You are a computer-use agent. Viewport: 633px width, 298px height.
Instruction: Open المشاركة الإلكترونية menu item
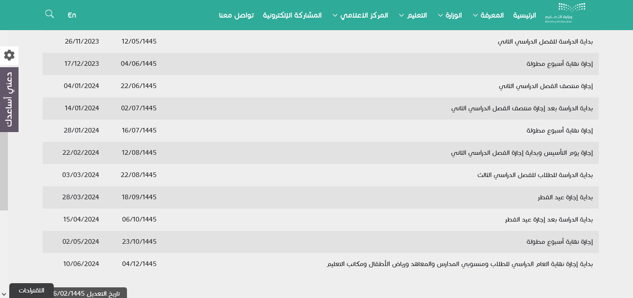(x=292, y=15)
